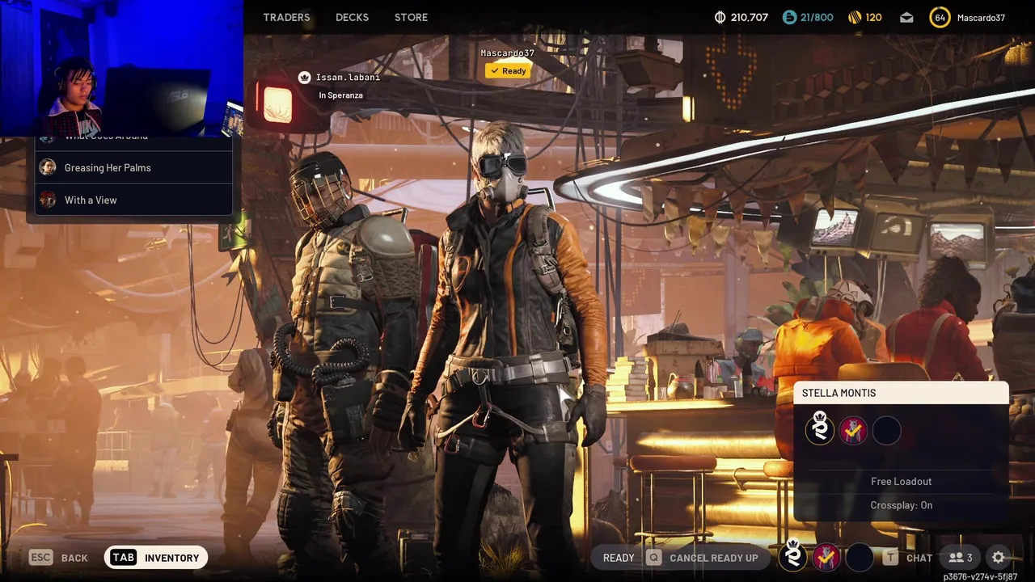
Task: Open the Mascardo37 profile name in top bar
Action: pyautogui.click(x=981, y=17)
